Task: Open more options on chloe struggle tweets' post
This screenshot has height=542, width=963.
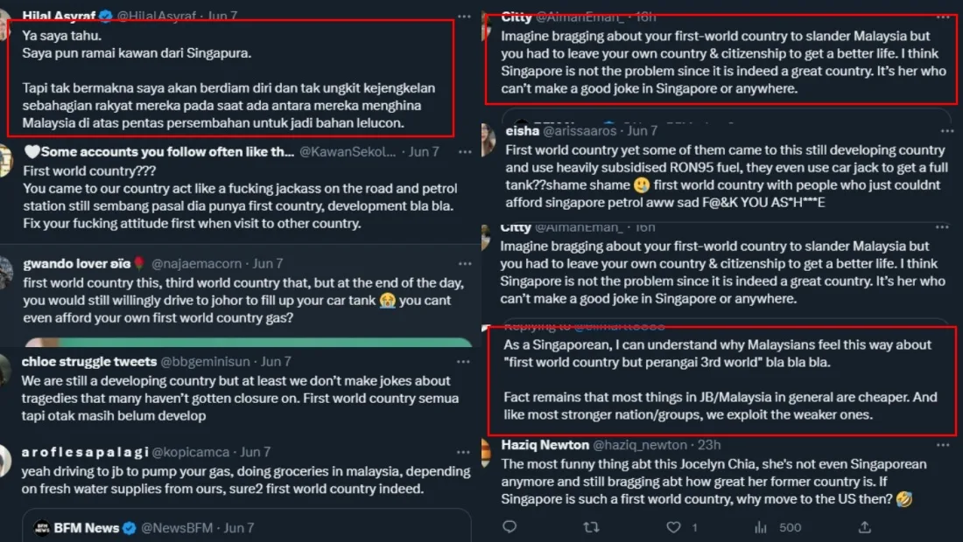Action: 464,361
